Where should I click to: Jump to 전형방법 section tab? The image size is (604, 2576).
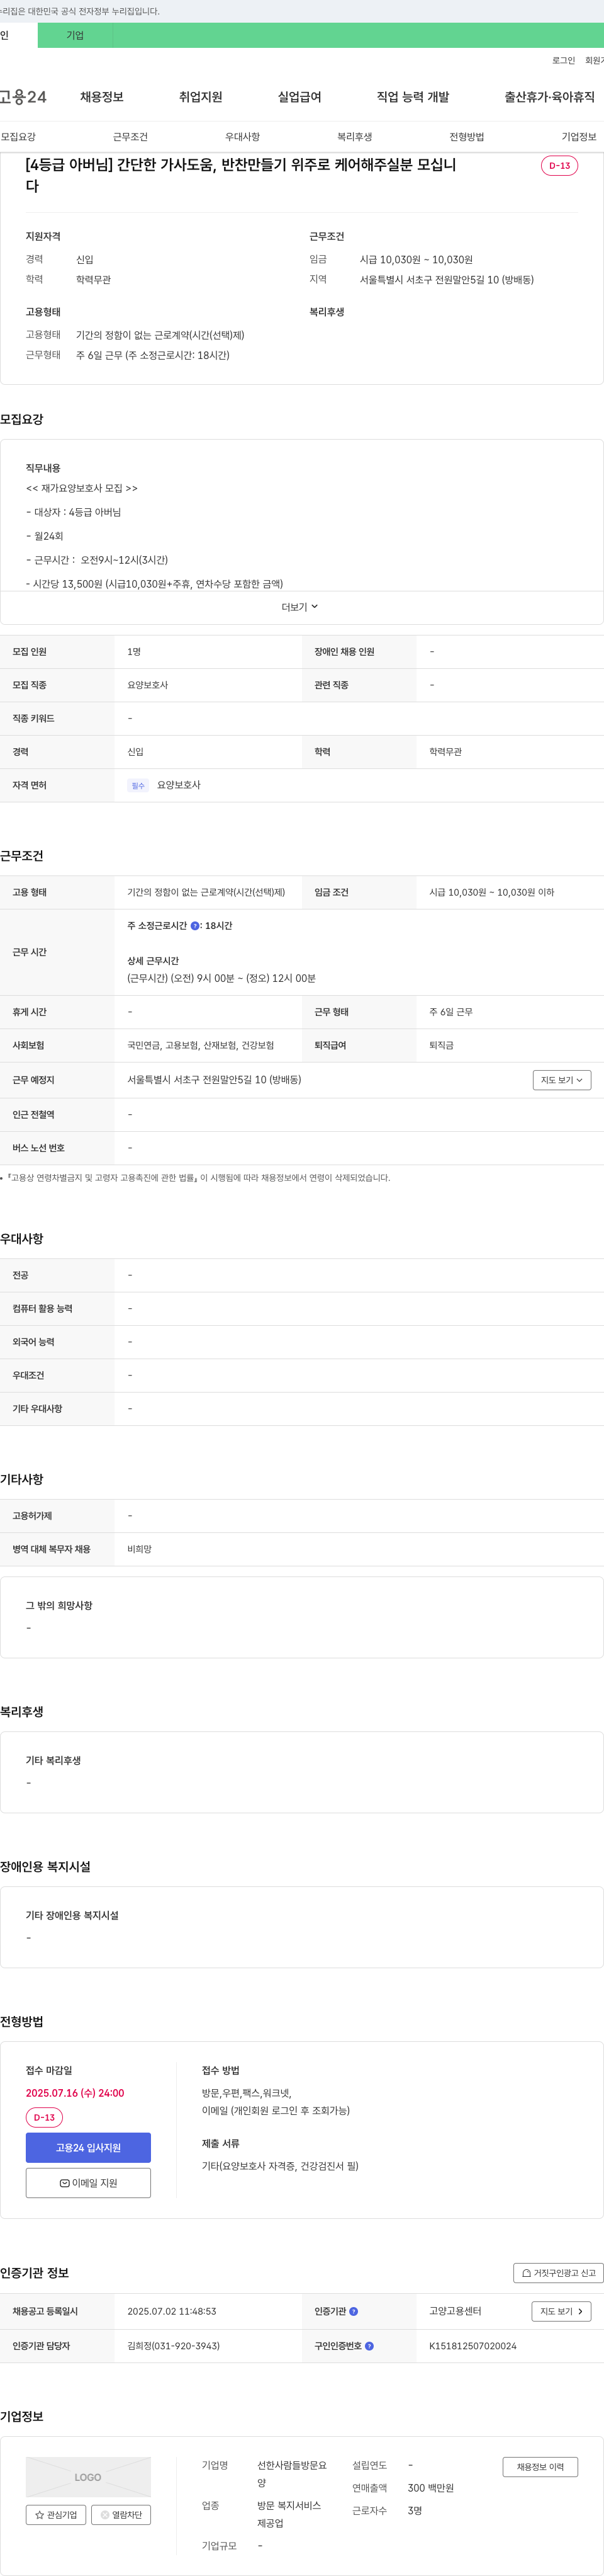point(466,137)
